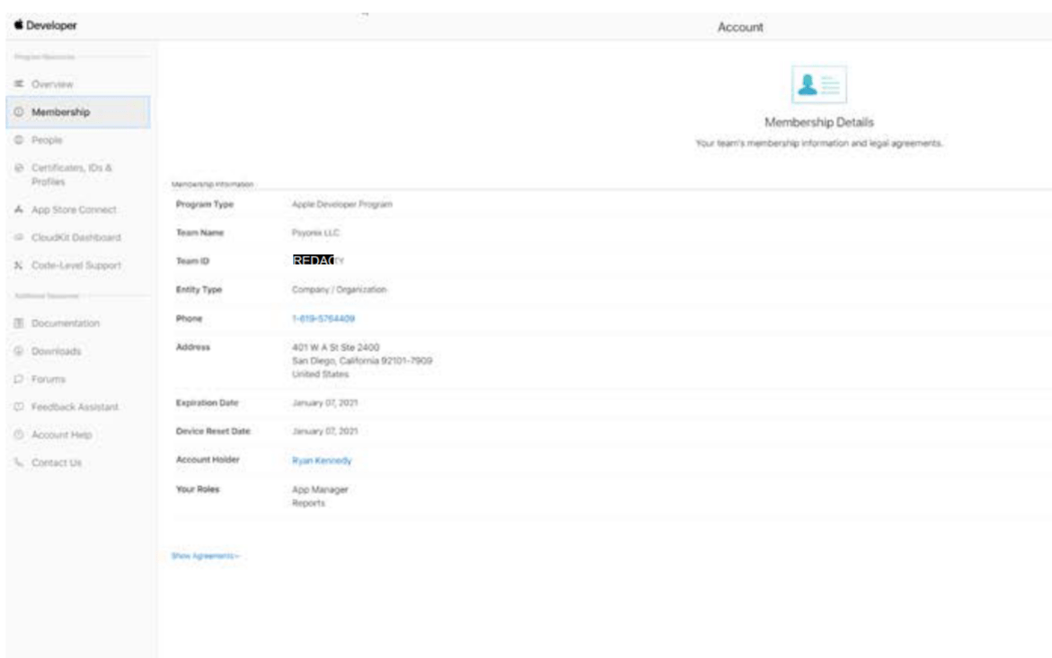1052x658 pixels.
Task: Click the Device Reset Date value January 07, 2021
Action: click(x=324, y=432)
